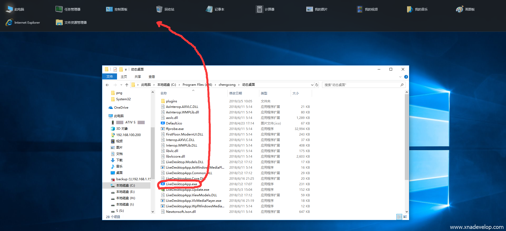Sort by the 修改日期 column header
The image size is (506, 231).
[x=235, y=93]
